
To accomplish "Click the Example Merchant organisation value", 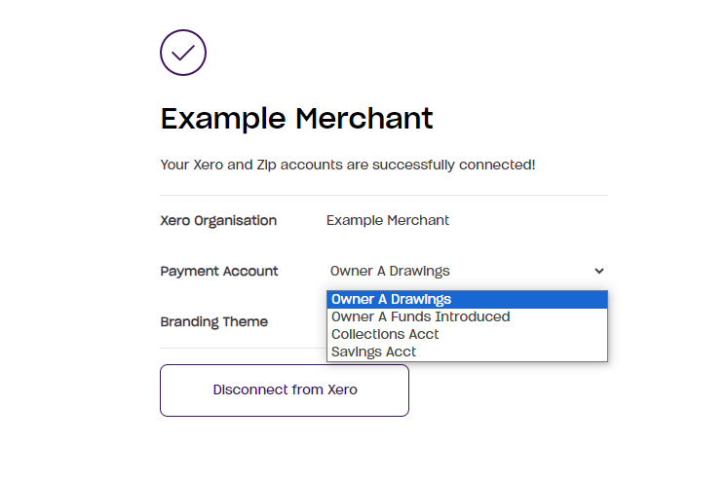I will (388, 220).
